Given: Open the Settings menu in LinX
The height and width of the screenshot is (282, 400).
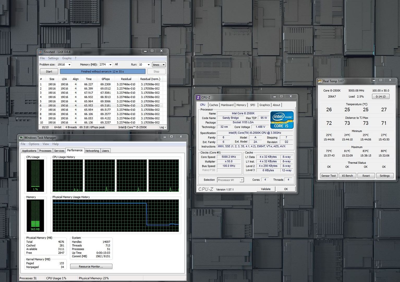Looking at the screenshot, I should coord(53,58).
